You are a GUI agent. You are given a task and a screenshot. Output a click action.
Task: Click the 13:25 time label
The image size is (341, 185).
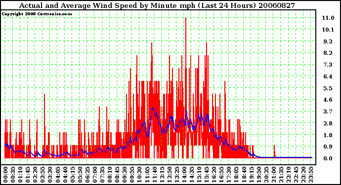[177, 175]
